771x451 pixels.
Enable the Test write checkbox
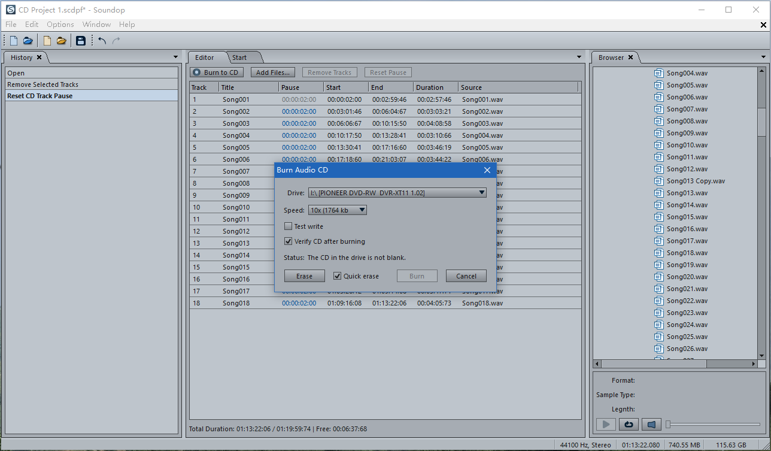click(x=289, y=226)
